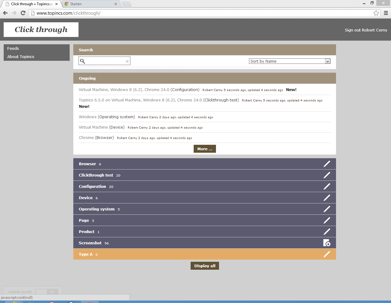Click the Configuration row's pencil icon

(x=327, y=187)
